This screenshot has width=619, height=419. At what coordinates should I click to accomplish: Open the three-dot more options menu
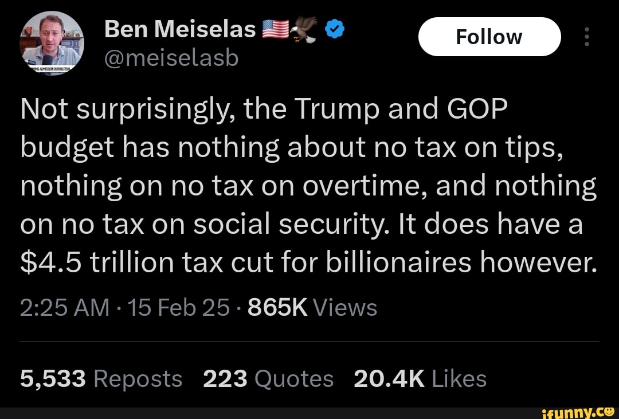click(x=586, y=36)
